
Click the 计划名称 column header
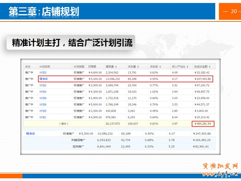45,67
